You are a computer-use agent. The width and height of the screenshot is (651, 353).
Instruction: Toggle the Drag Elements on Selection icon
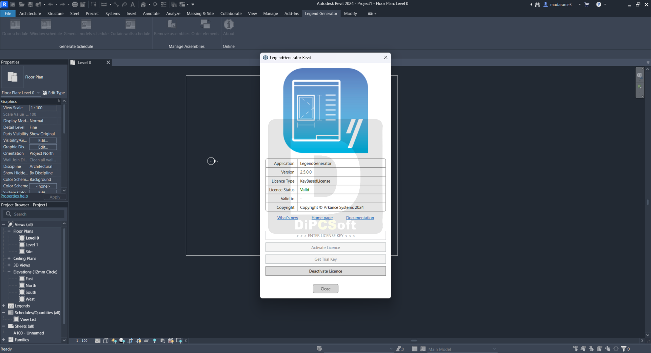pyautogui.click(x=608, y=349)
